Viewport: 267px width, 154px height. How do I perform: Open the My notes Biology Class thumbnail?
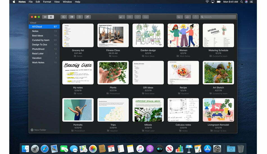(x=78, y=73)
